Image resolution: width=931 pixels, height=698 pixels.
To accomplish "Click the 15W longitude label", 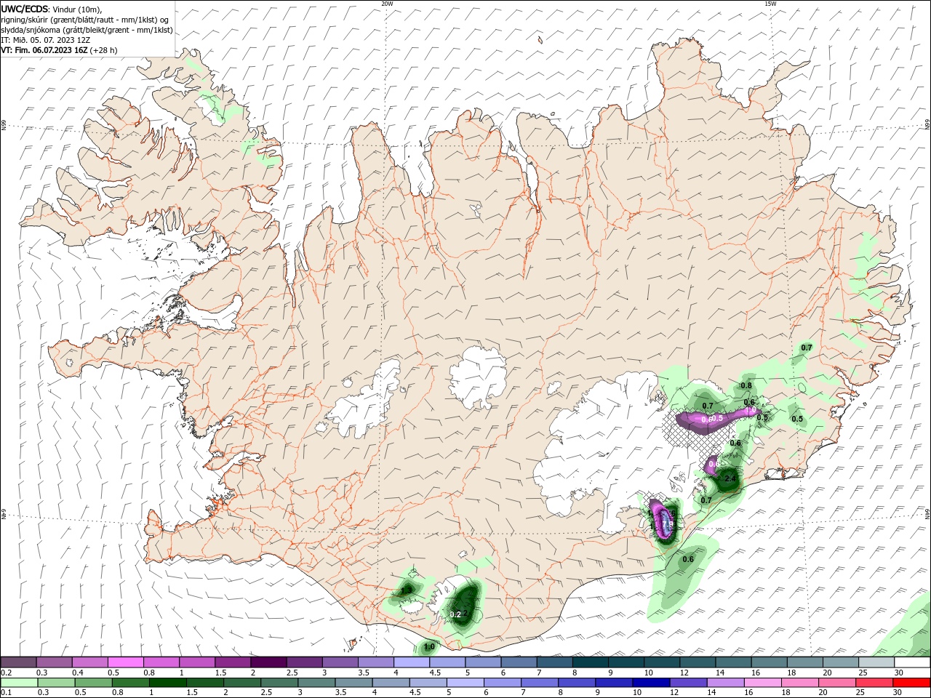I will pyautogui.click(x=770, y=4).
